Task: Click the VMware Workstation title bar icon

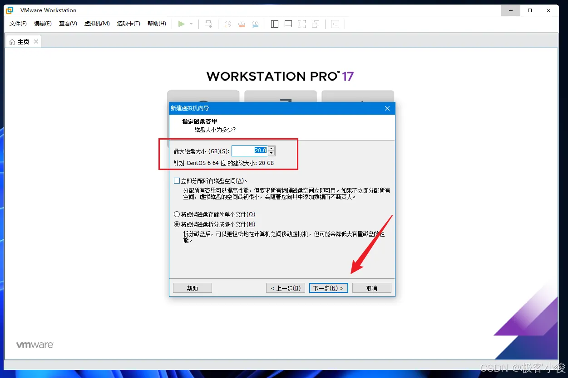Action: click(x=10, y=10)
